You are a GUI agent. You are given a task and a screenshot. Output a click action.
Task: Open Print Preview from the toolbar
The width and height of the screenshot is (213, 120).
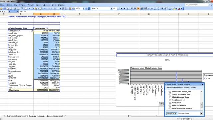(18, 9)
